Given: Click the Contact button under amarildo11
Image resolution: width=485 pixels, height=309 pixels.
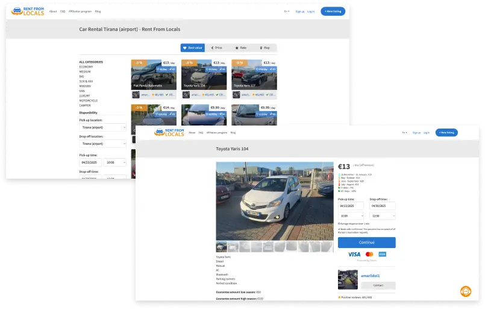Looking at the screenshot, I should coord(378,285).
